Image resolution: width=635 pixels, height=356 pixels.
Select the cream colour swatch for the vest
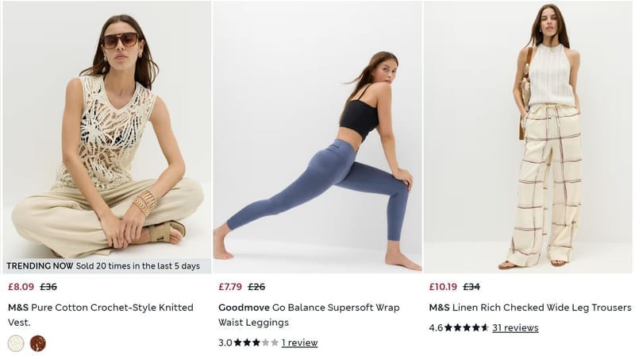16,343
